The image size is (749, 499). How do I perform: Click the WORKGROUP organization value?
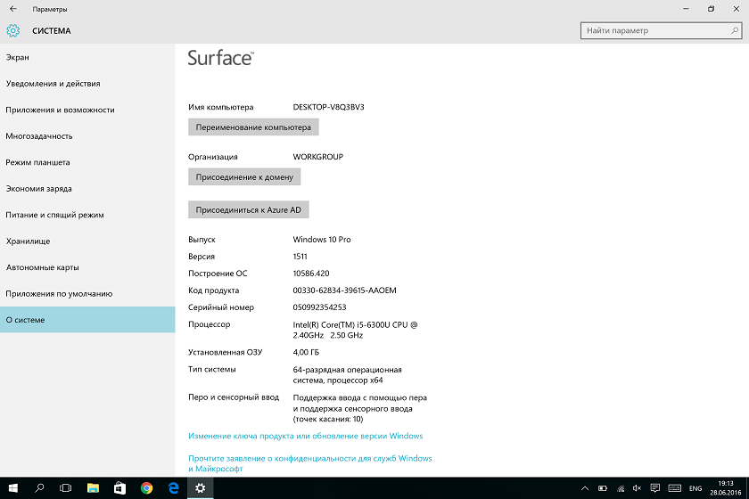[318, 157]
